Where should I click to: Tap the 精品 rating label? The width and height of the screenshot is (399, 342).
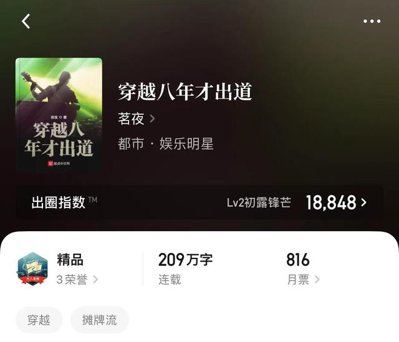(70, 260)
